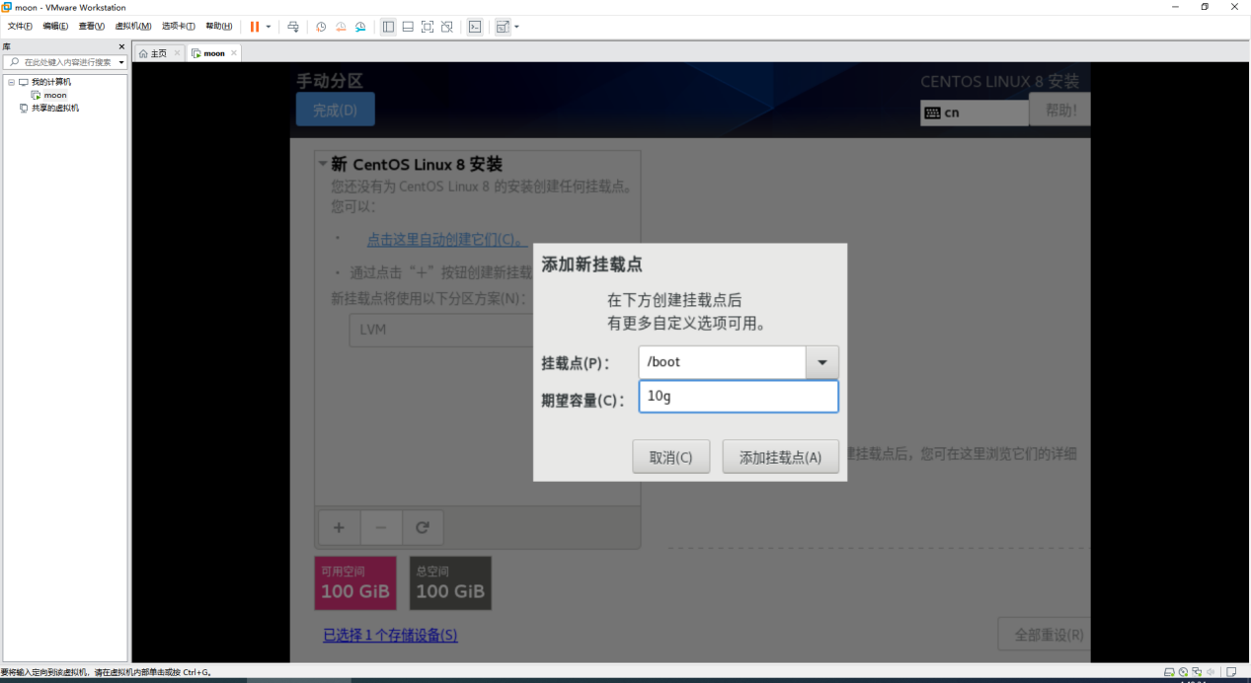
Task: Click the 挂载点 /boot text field
Action: [723, 362]
